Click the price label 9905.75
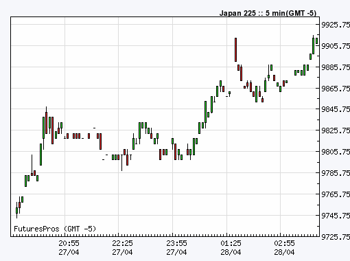350x261 pixels. (x=336, y=46)
